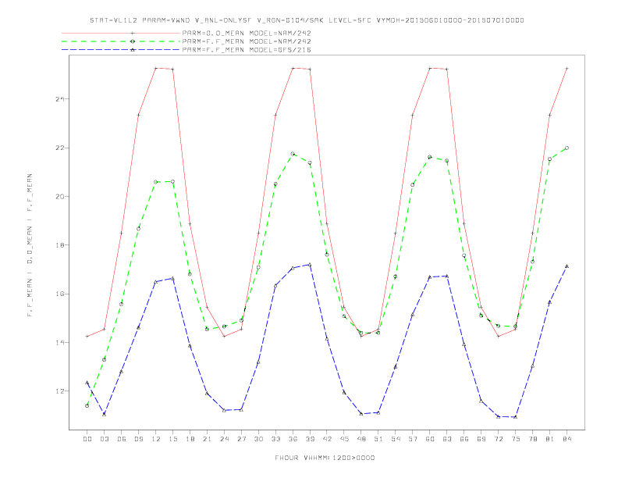Viewport: 618px width, 478px height.
Task: Click y-axis tick label 16
Action: pos(60,294)
